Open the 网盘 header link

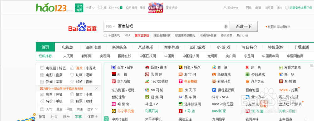click(249, 8)
